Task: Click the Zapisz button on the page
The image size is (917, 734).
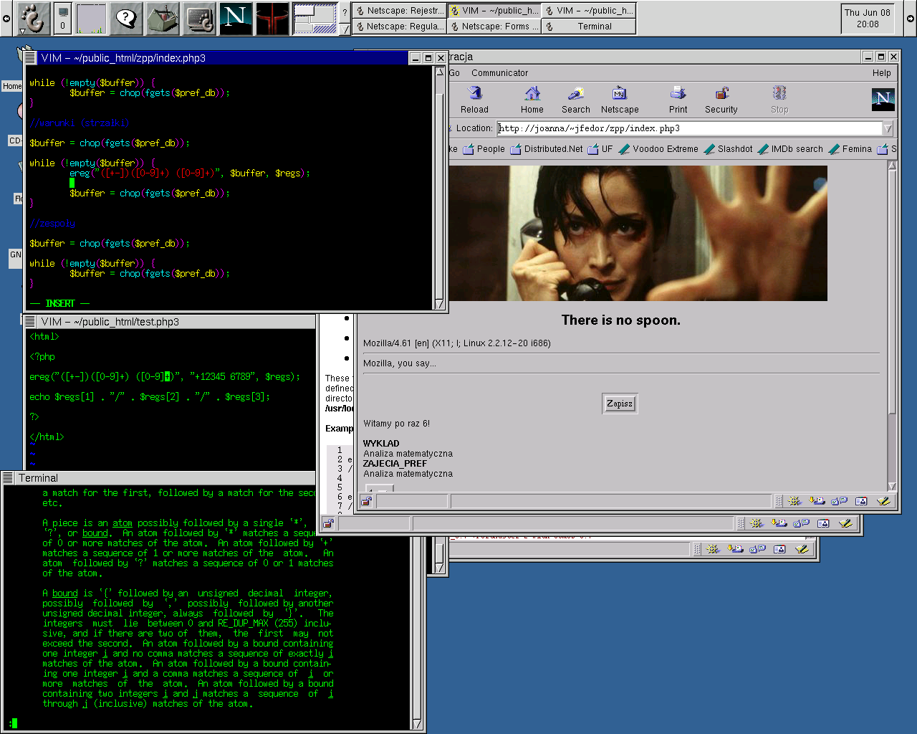Action: tap(620, 404)
